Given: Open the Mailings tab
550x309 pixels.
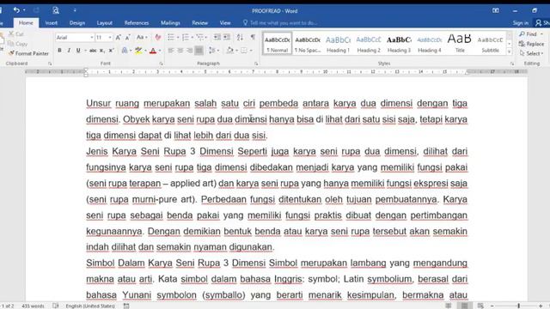Looking at the screenshot, I should [170, 23].
